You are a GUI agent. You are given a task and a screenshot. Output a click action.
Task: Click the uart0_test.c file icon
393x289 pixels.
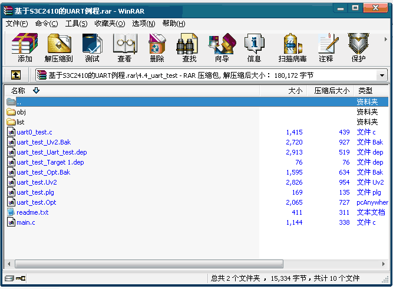pyautogui.click(x=11, y=132)
